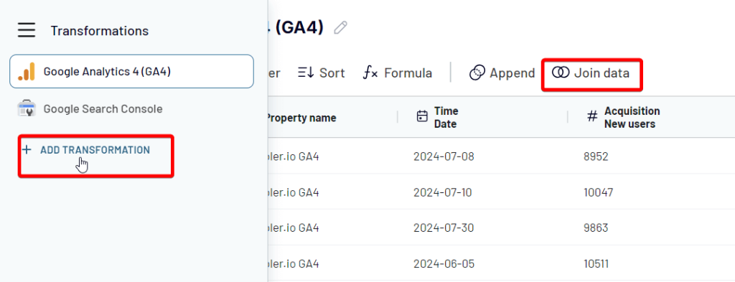Select the Google Analytics 4 (GA4) source
Viewport: 735px width, 282px height.
coord(132,71)
